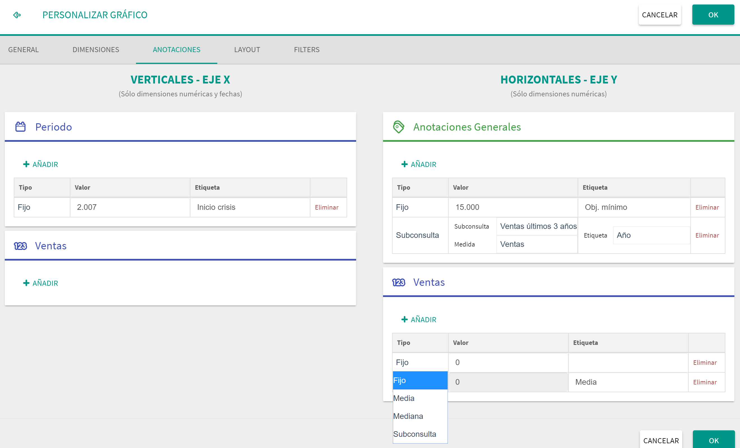Image resolution: width=740 pixels, height=448 pixels.
Task: Open the Fijo type dropdown for 15.000
Action: (420, 207)
